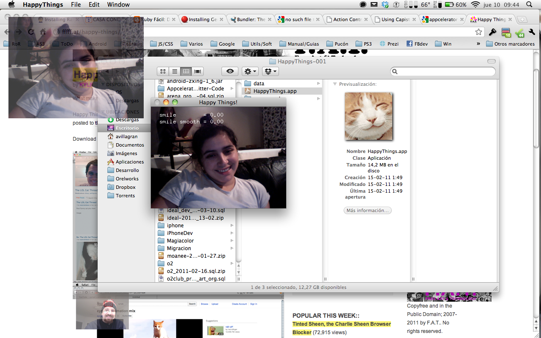The height and width of the screenshot is (338, 541).
Task: Open Chrome wrench settings menu
Action: pos(532,32)
